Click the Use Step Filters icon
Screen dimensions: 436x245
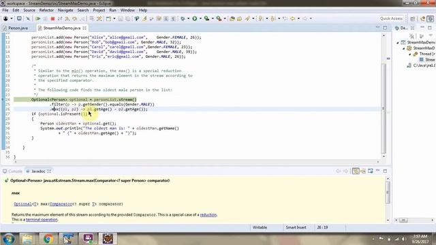(x=99, y=18)
